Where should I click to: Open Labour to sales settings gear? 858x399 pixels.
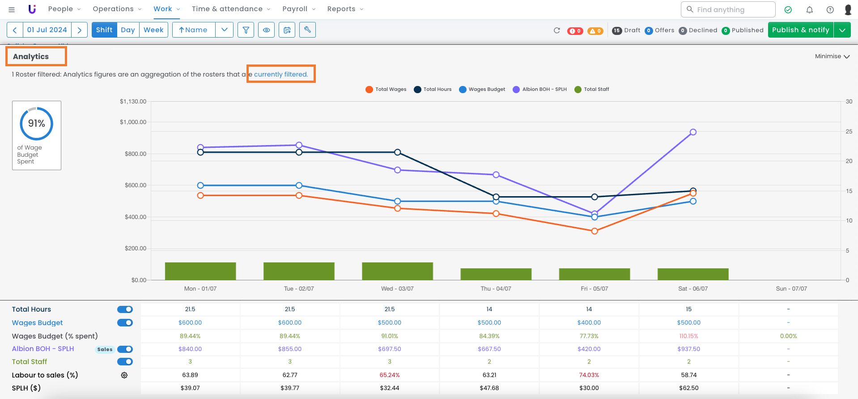click(124, 375)
